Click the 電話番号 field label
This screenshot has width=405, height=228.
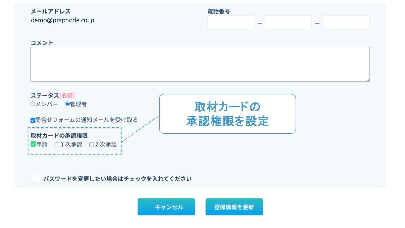218,12
